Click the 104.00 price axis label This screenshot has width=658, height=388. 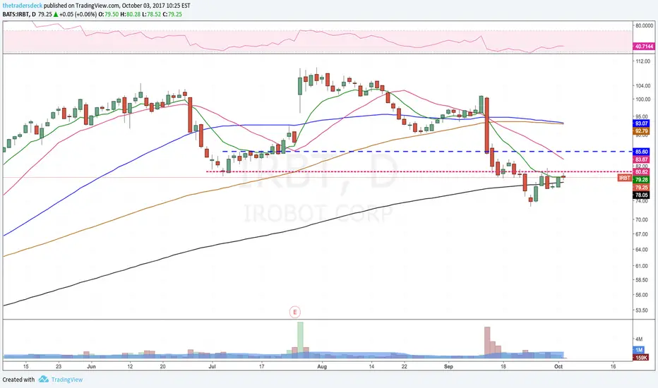pyautogui.click(x=642, y=85)
